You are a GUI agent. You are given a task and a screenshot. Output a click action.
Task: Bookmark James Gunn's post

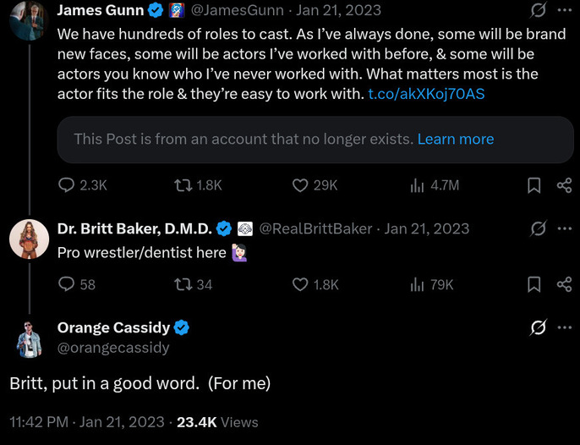pyautogui.click(x=533, y=185)
